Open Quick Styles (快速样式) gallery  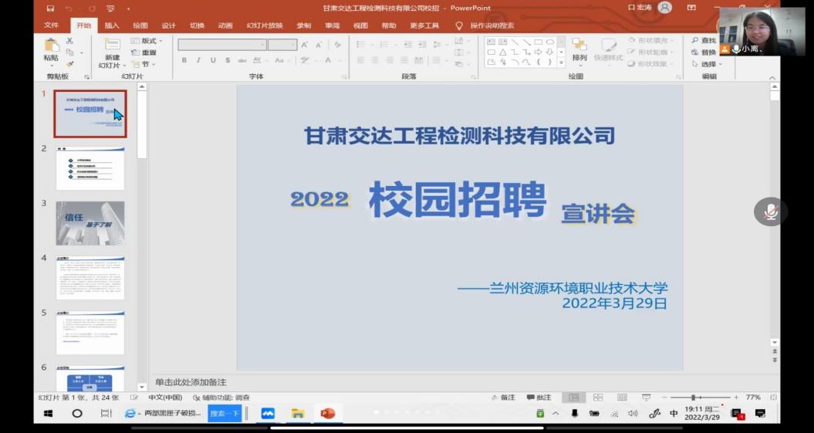609,50
